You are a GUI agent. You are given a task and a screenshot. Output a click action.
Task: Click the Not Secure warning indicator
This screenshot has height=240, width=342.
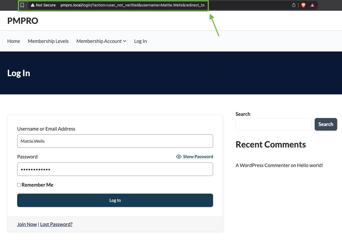click(x=43, y=5)
